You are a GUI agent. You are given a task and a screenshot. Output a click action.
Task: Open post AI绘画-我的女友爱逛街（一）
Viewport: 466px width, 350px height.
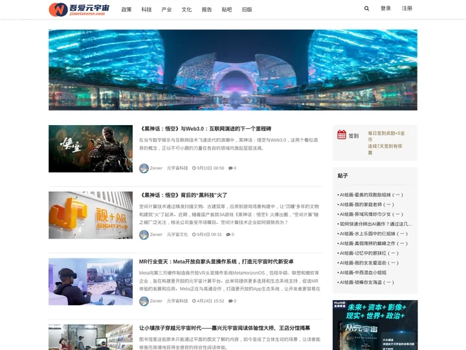(369, 263)
